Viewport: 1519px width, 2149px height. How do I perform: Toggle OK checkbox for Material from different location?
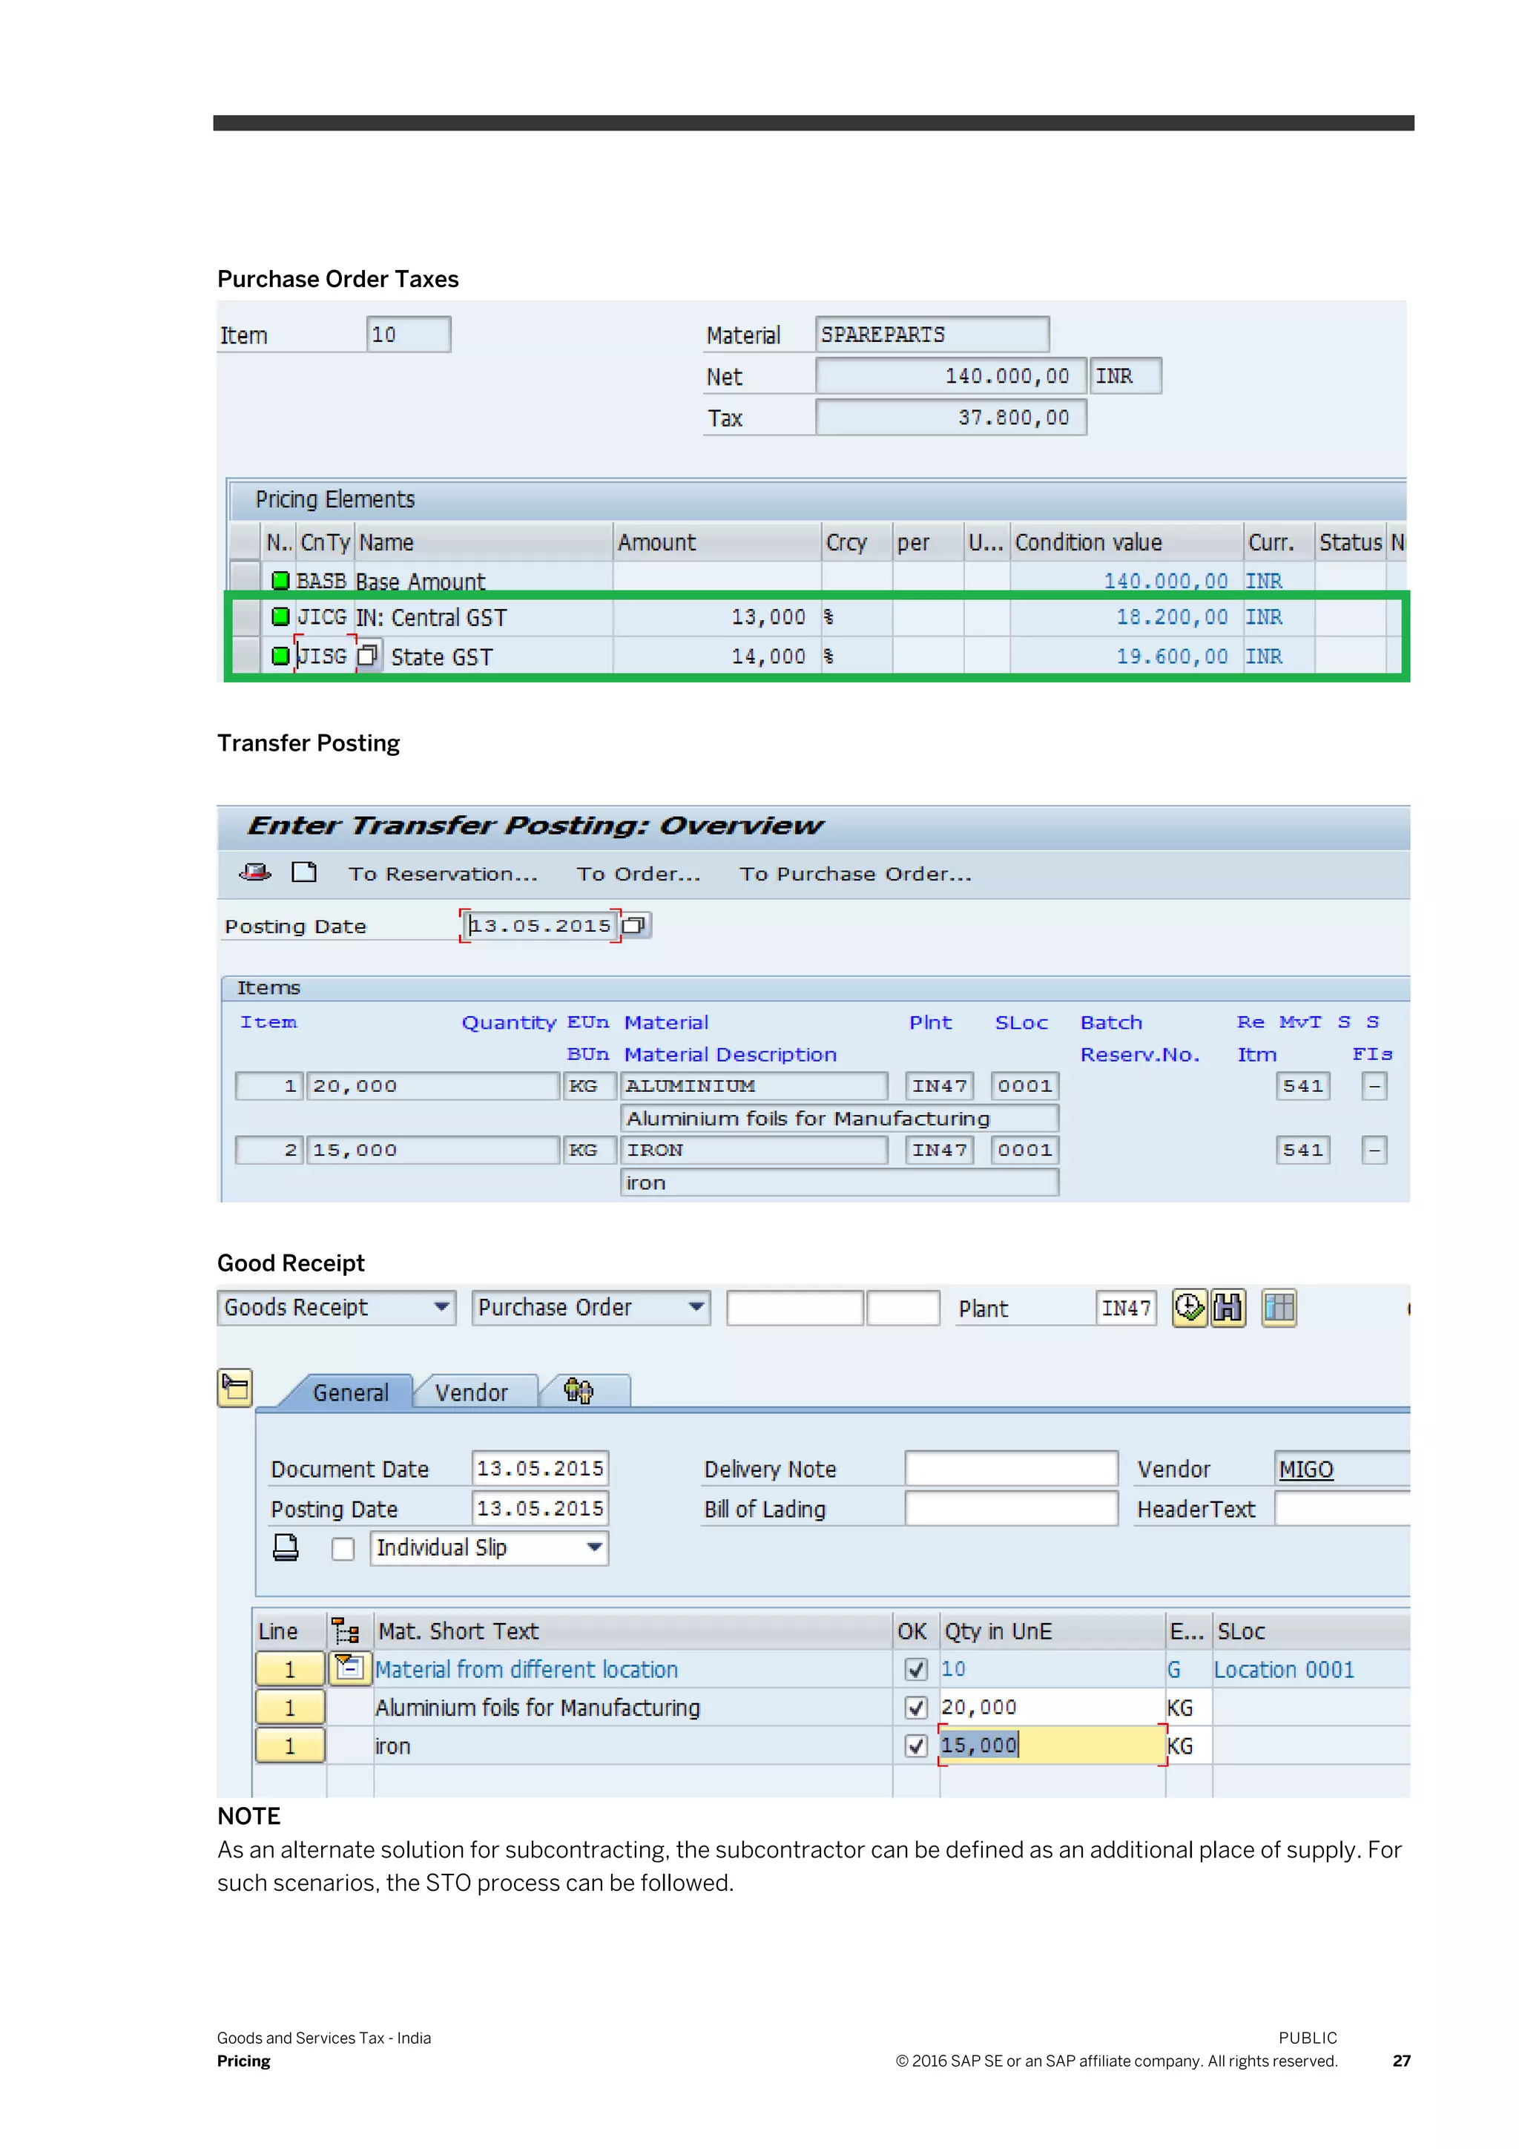click(x=916, y=1669)
